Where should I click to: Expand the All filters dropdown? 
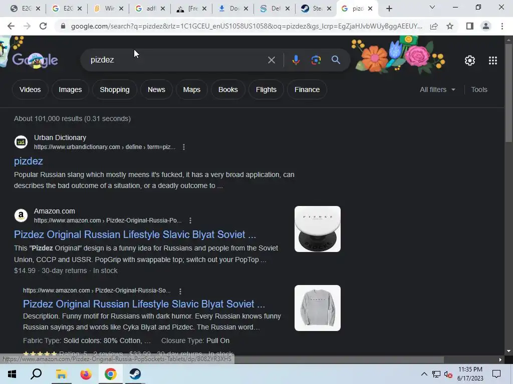[437, 89]
